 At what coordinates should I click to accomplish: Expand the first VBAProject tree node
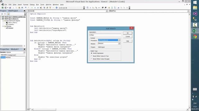click(1, 17)
